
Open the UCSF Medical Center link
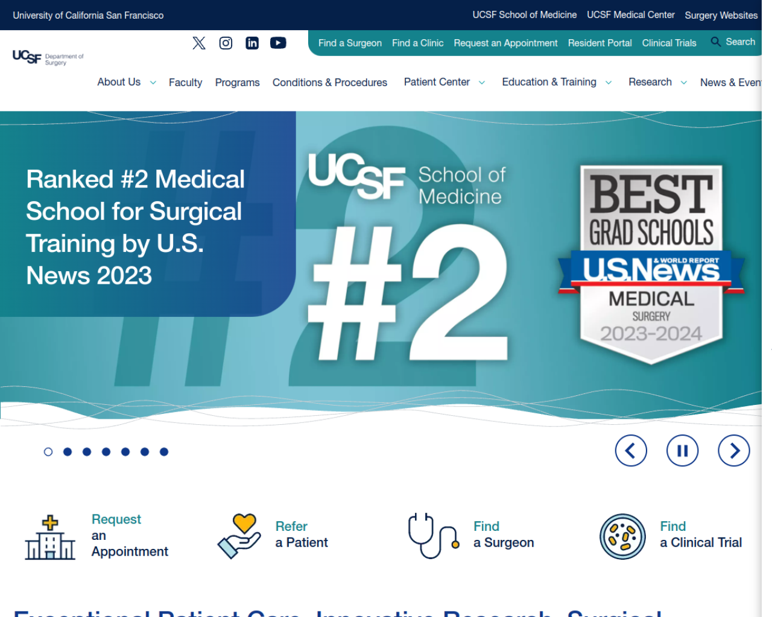point(631,14)
